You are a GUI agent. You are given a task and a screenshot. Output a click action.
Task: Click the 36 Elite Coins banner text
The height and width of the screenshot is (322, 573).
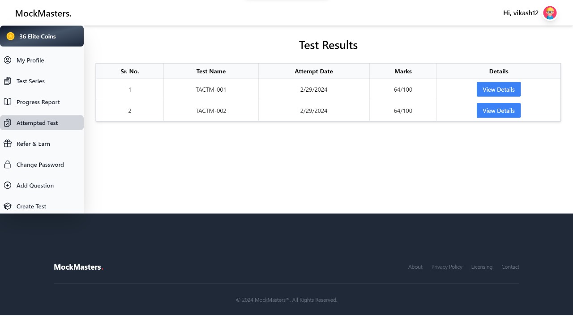point(38,37)
